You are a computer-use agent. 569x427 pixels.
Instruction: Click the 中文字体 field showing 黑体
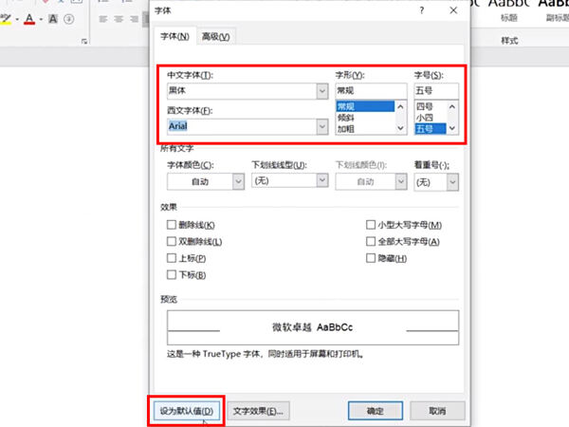tap(242, 91)
